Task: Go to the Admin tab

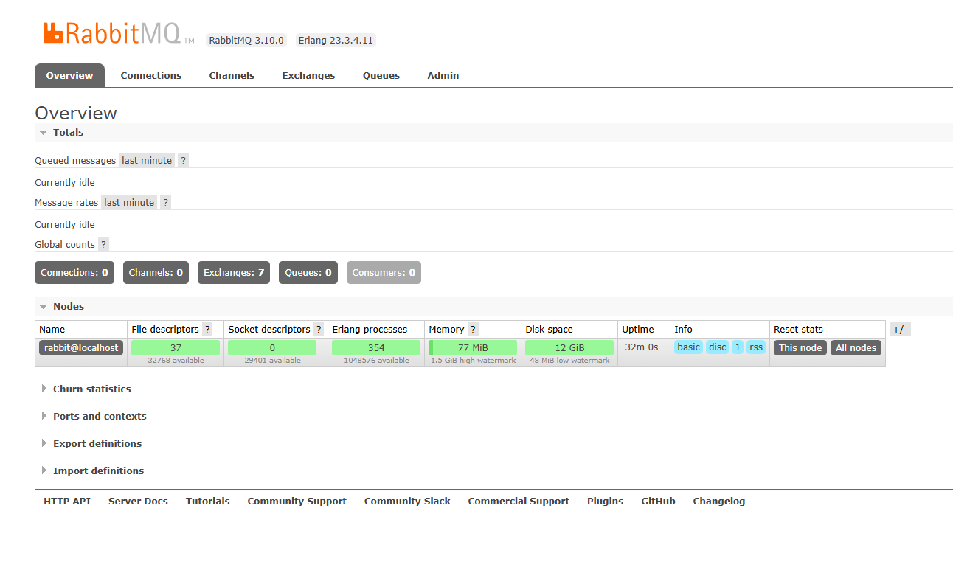Action: 443,75
